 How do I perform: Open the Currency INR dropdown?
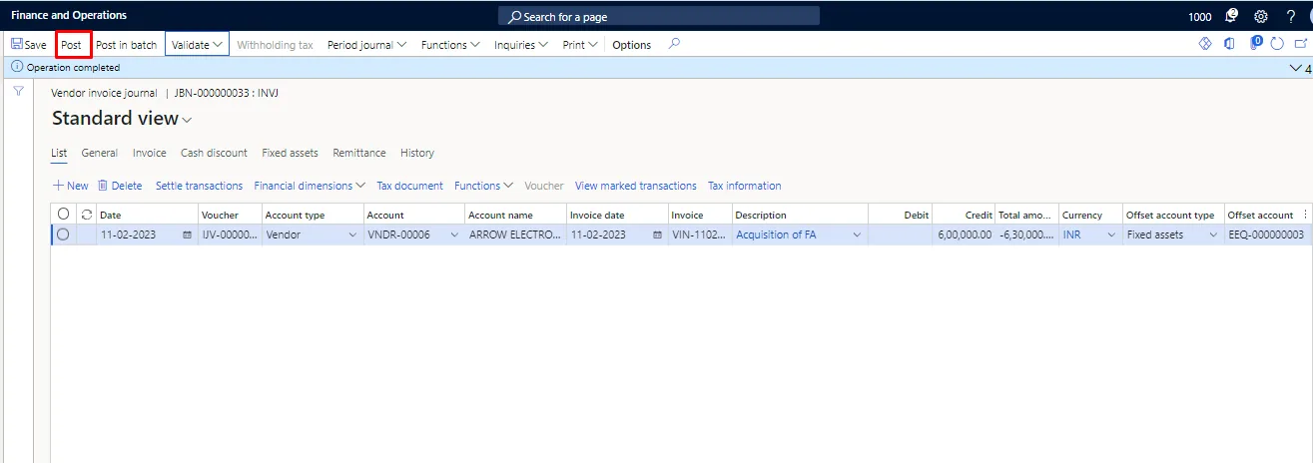pos(1111,235)
